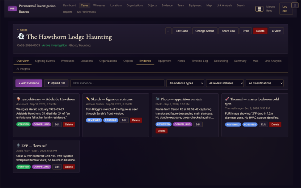
Task: Edit the 1923 obituary evidence
Action: (57, 124)
